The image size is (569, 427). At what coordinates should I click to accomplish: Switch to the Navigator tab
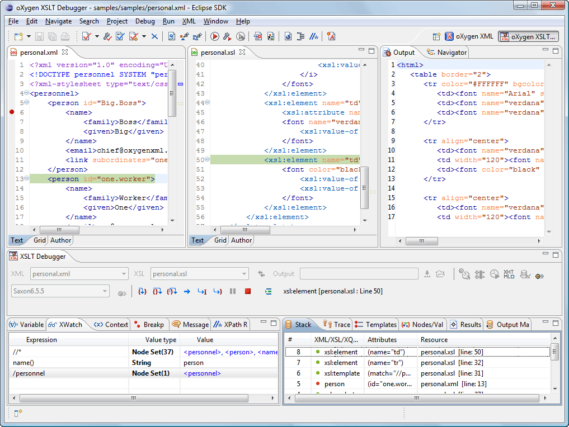tap(446, 52)
